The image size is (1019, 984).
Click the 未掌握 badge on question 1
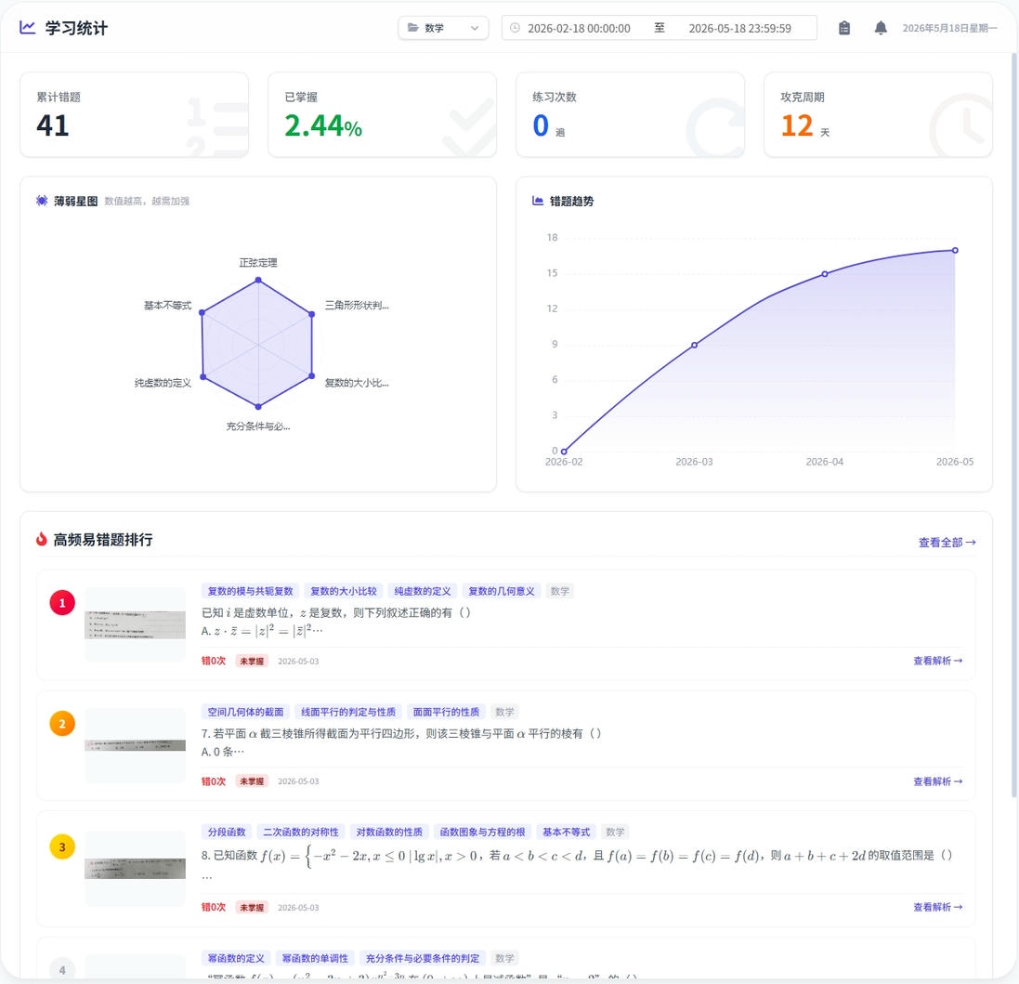click(x=252, y=661)
